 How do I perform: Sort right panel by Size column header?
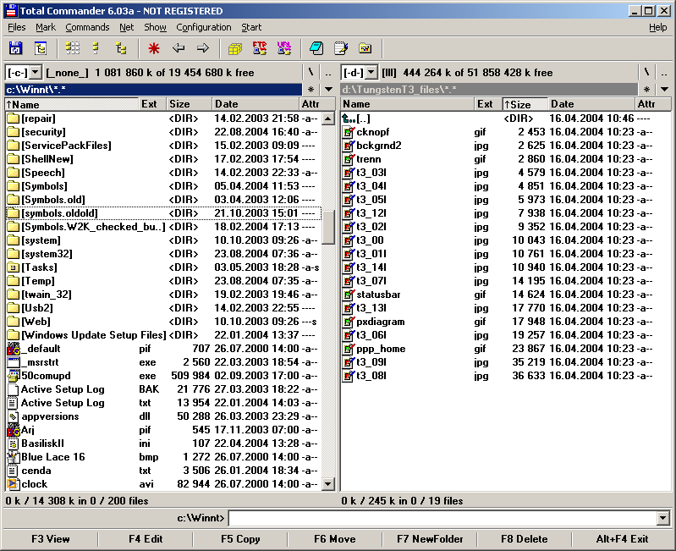tap(525, 104)
